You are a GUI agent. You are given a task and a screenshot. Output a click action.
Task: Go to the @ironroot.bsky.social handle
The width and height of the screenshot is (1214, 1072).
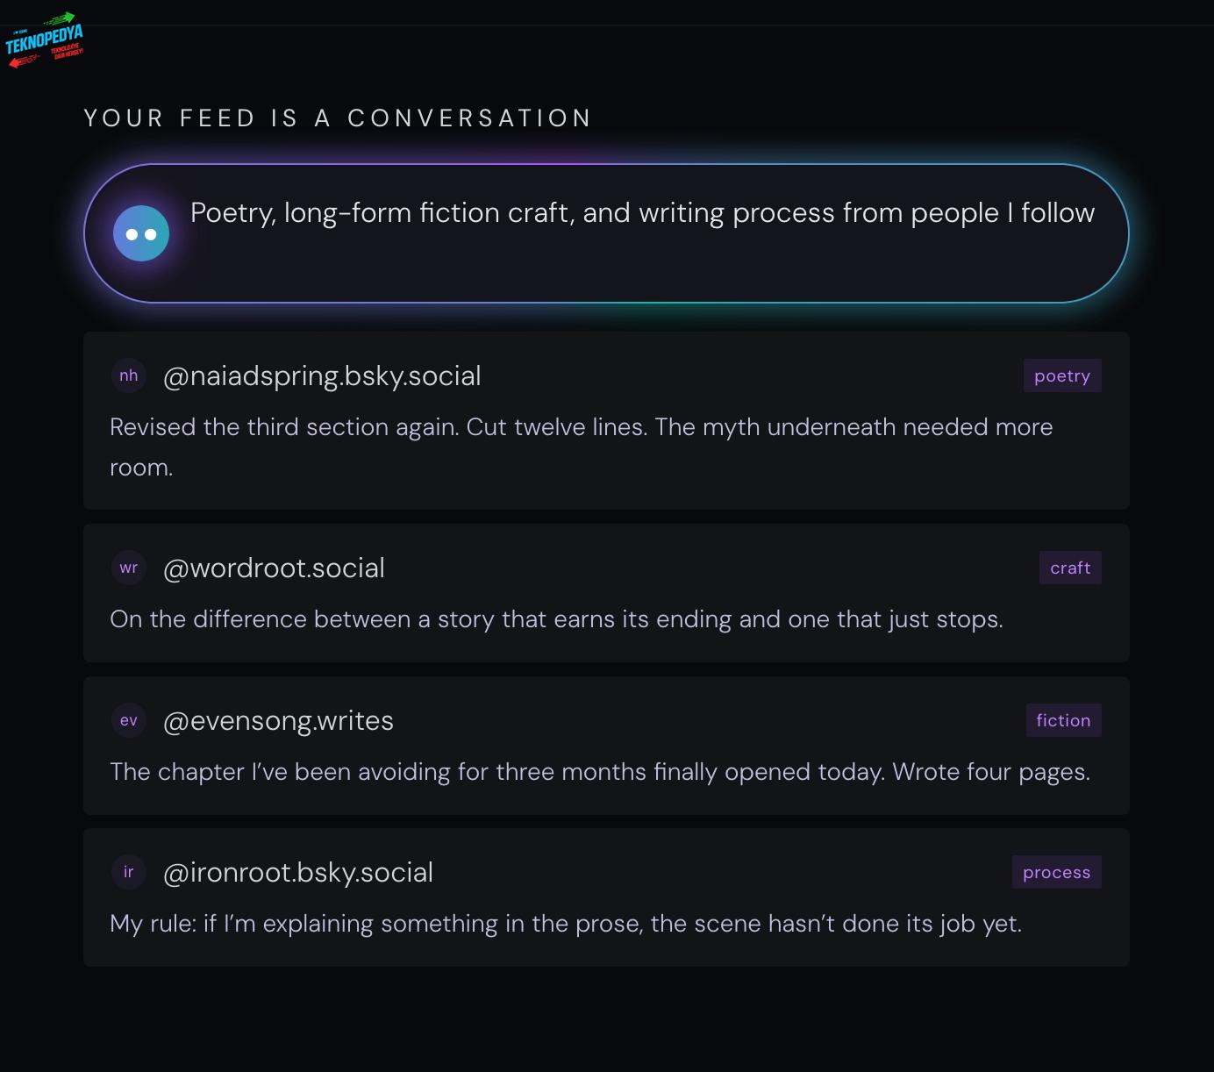coord(298,872)
